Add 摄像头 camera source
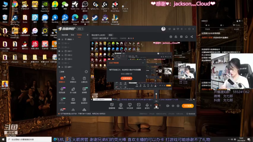The image size is (253, 142). (x=121, y=106)
